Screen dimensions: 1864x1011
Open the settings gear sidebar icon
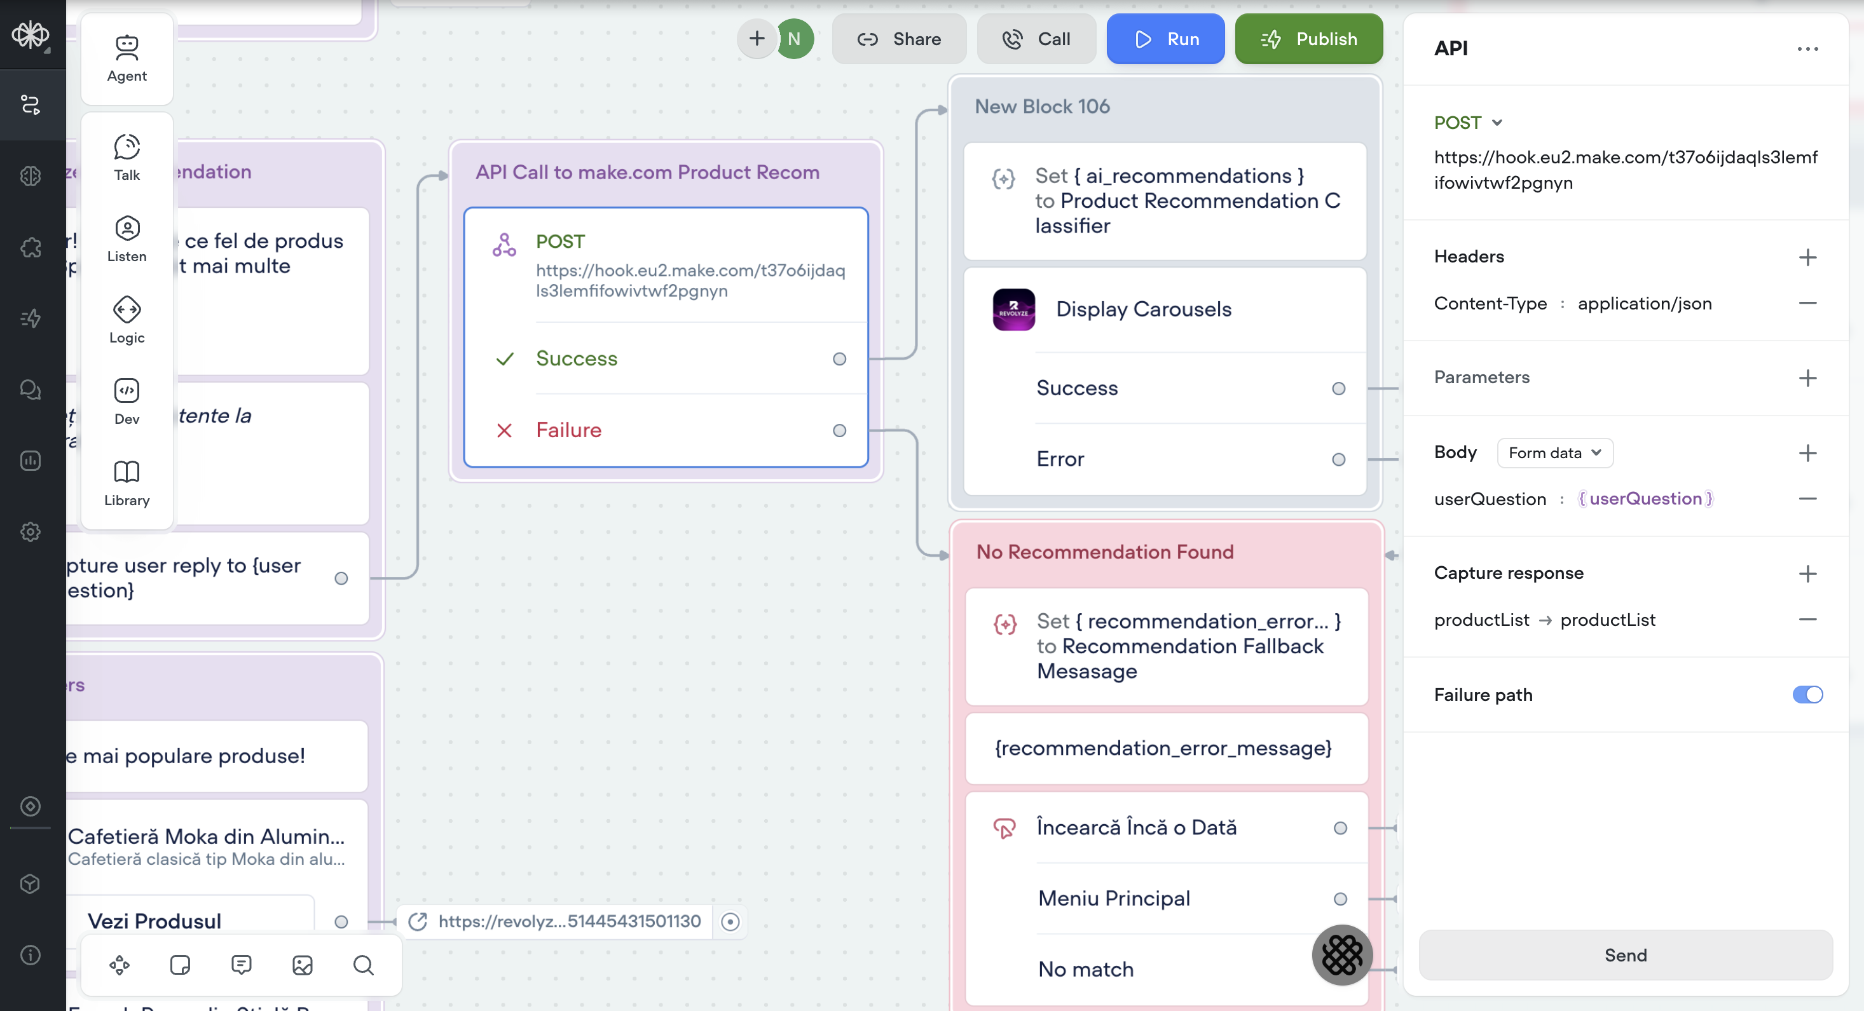coord(31,533)
